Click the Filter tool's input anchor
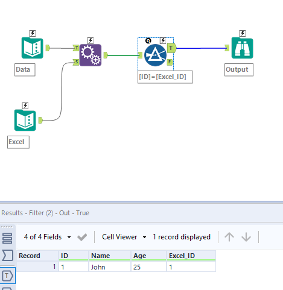The height and width of the screenshot is (290, 283). click(141, 55)
